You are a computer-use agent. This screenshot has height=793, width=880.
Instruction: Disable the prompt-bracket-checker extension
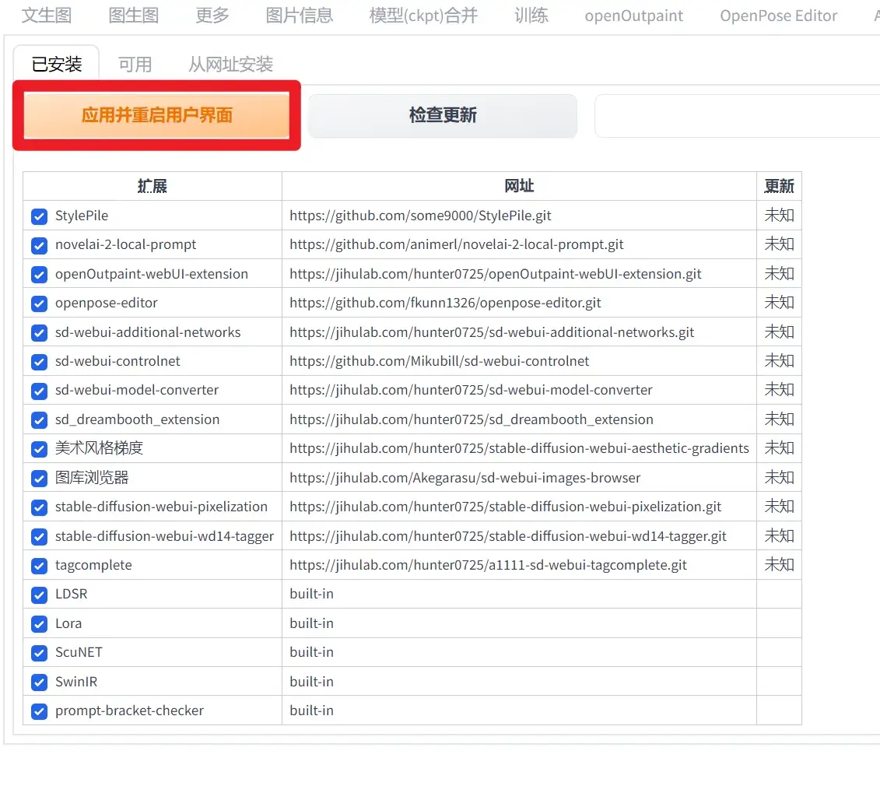pos(39,711)
